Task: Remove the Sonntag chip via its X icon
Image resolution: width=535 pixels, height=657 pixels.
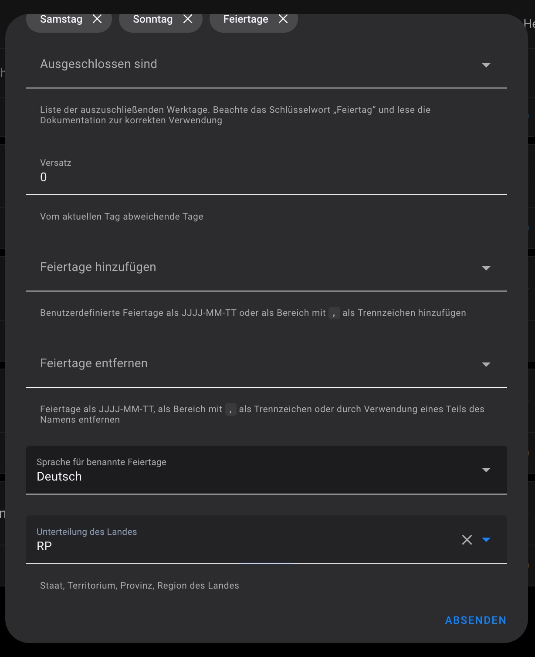Action: tap(188, 19)
